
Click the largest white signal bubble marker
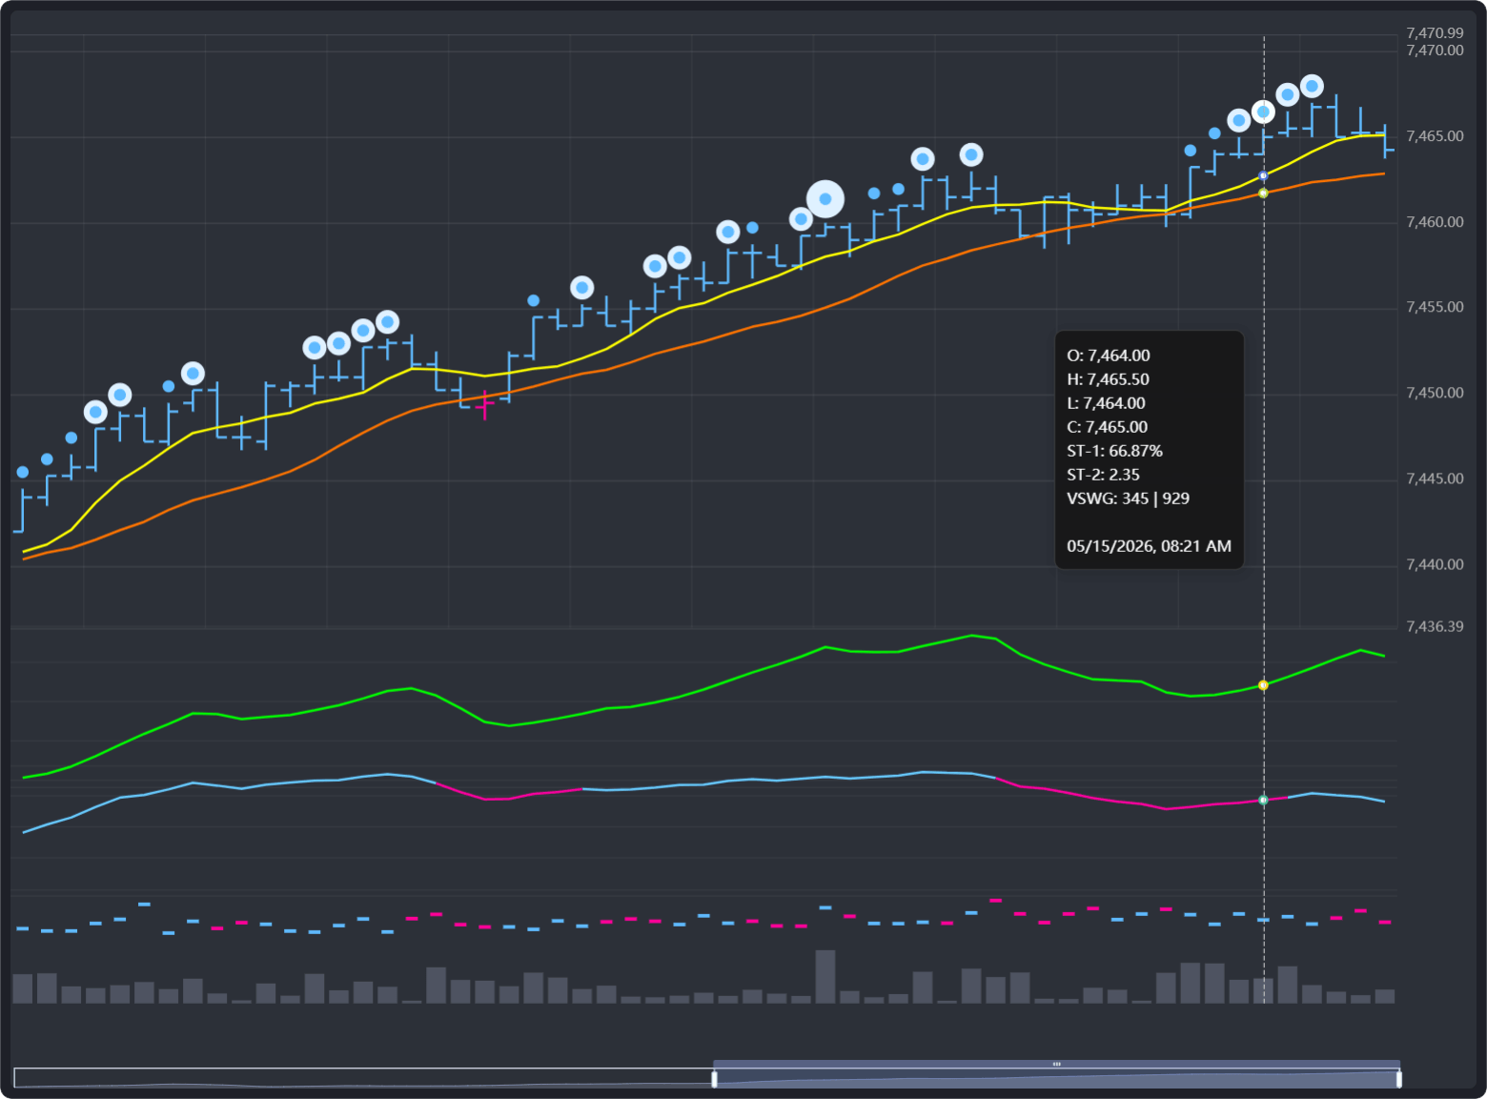[825, 199]
